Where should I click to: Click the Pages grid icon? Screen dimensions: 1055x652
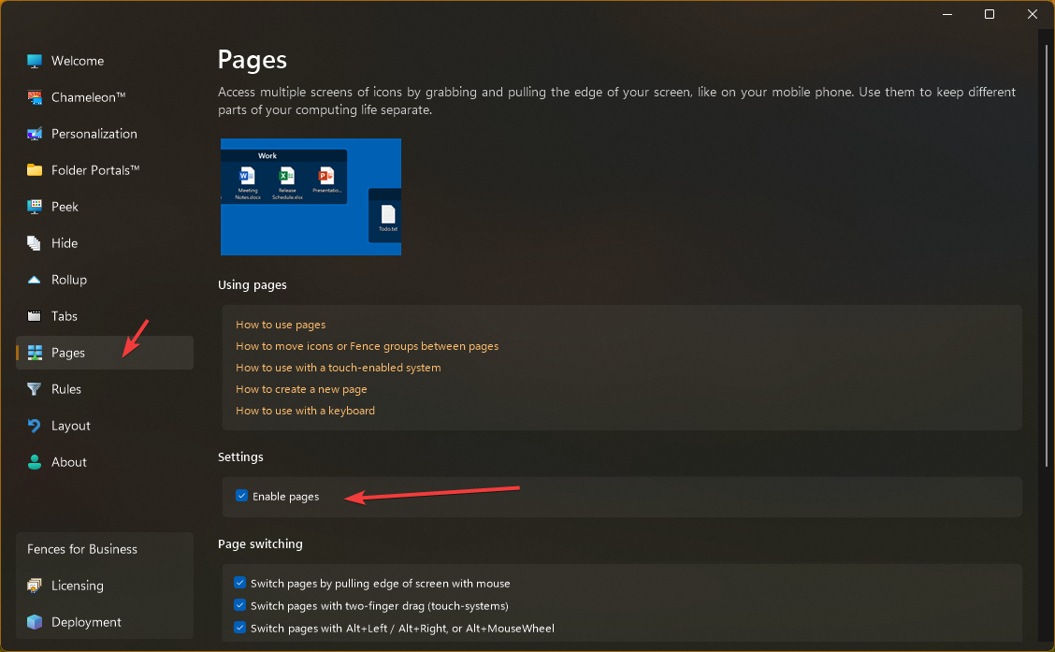point(35,353)
